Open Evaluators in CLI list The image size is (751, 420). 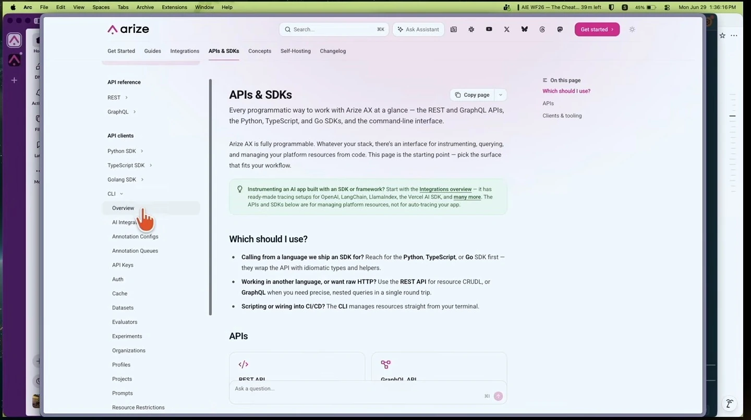(125, 322)
